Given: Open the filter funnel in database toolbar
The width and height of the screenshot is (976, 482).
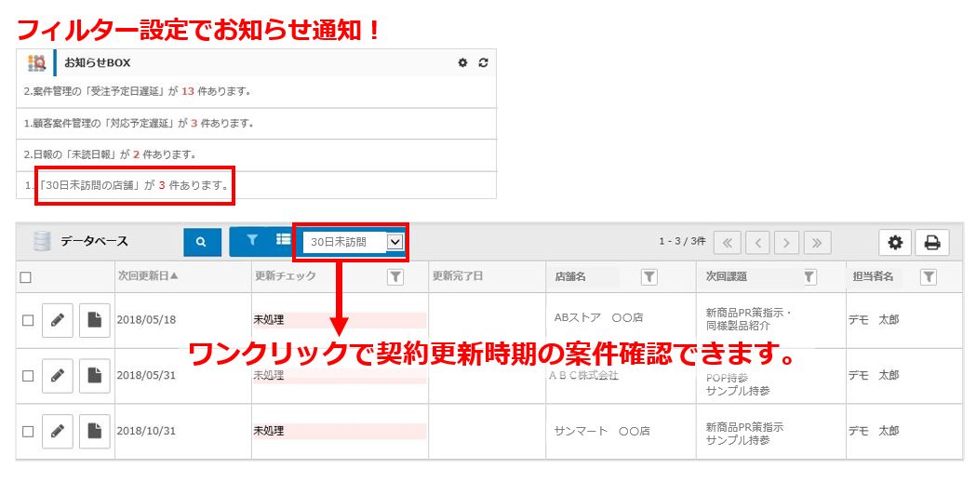Looking at the screenshot, I should (252, 241).
